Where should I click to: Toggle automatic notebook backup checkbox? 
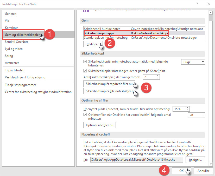pos(85,62)
